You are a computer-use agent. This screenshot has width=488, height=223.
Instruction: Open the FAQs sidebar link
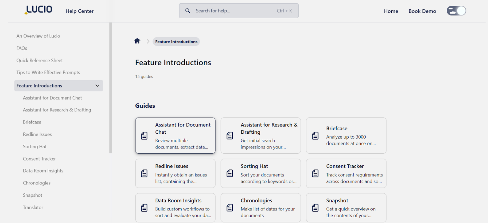click(22, 48)
